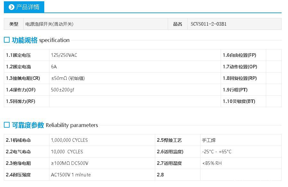Select the 1,000,000 CYCLES mechanical life value
The image size is (288, 187).
click(69, 140)
